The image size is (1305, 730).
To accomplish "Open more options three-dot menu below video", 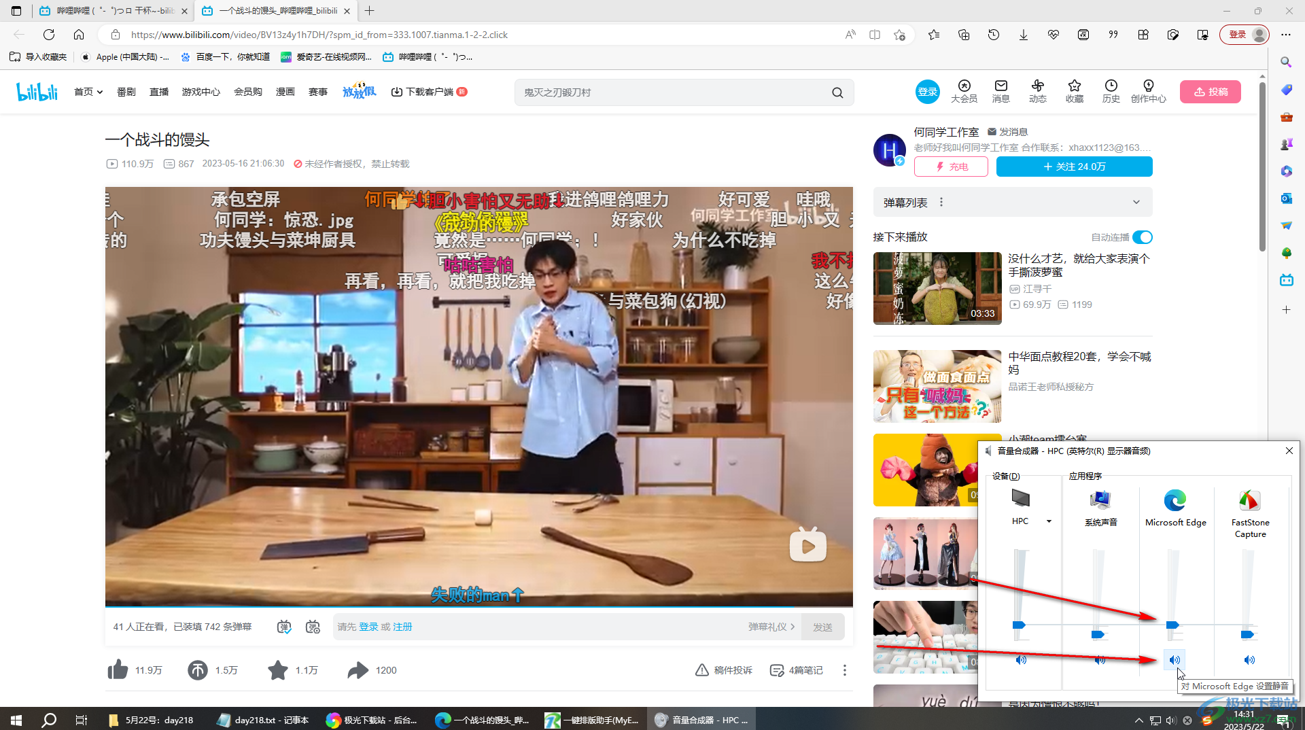I will (845, 670).
